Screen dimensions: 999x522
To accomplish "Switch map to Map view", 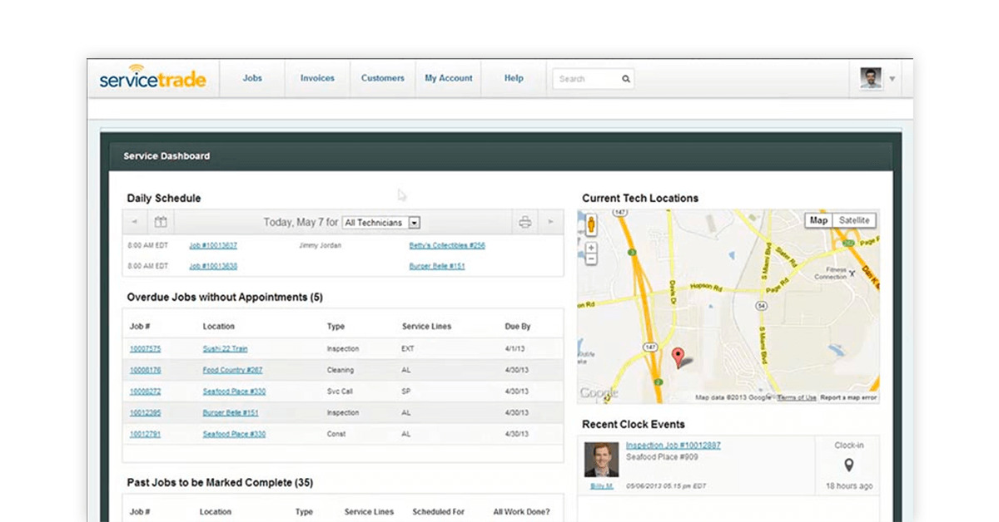I will (819, 220).
